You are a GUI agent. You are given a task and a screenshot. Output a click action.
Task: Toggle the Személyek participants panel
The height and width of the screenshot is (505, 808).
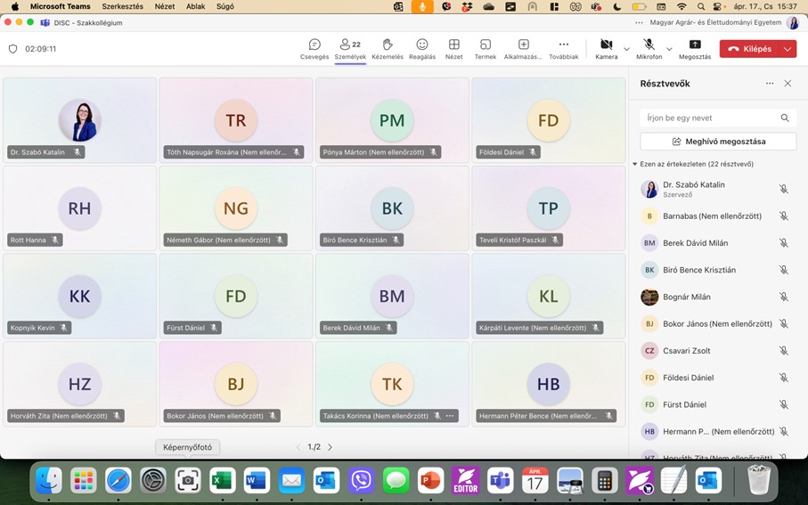click(x=350, y=49)
